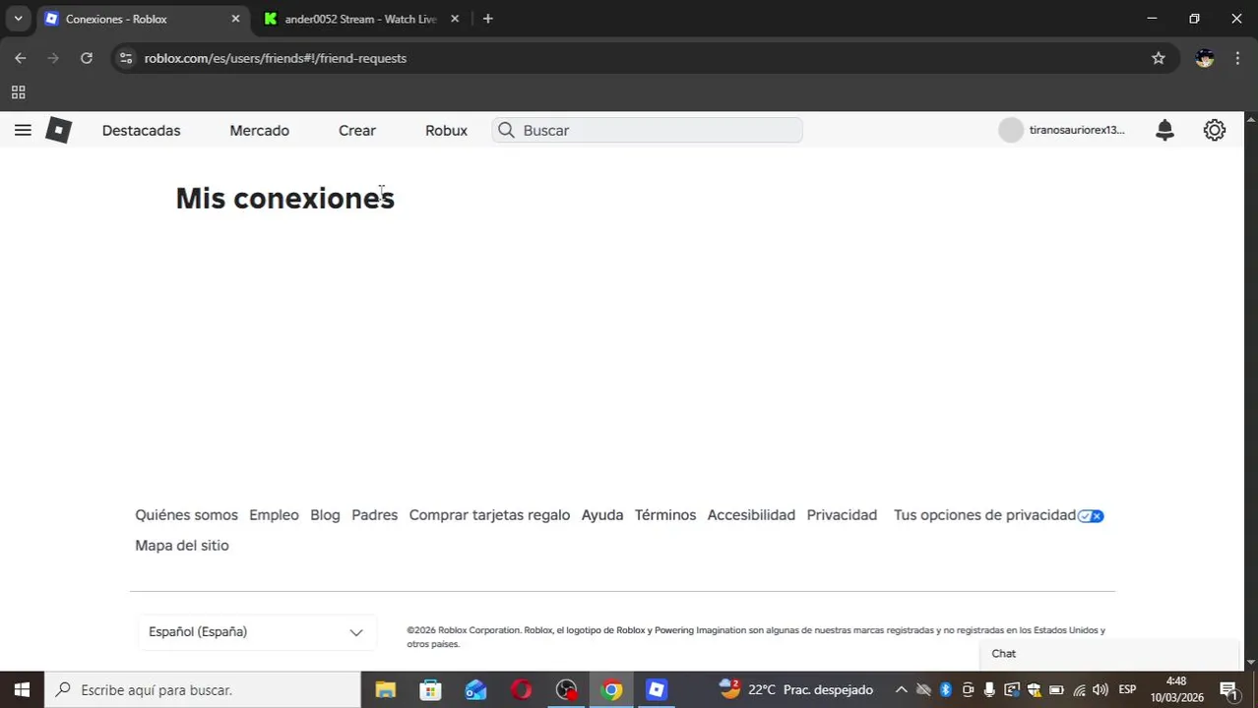
Task: View site information icon in address bar
Action: tap(125, 58)
